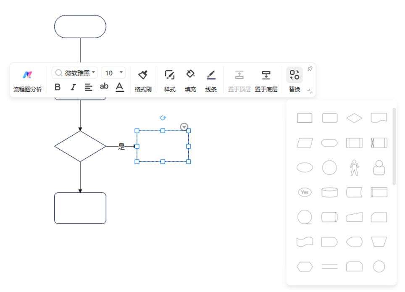This screenshot has width=405, height=292.
Task: Choose the diamond shape in replace panel
Action: (x=354, y=118)
